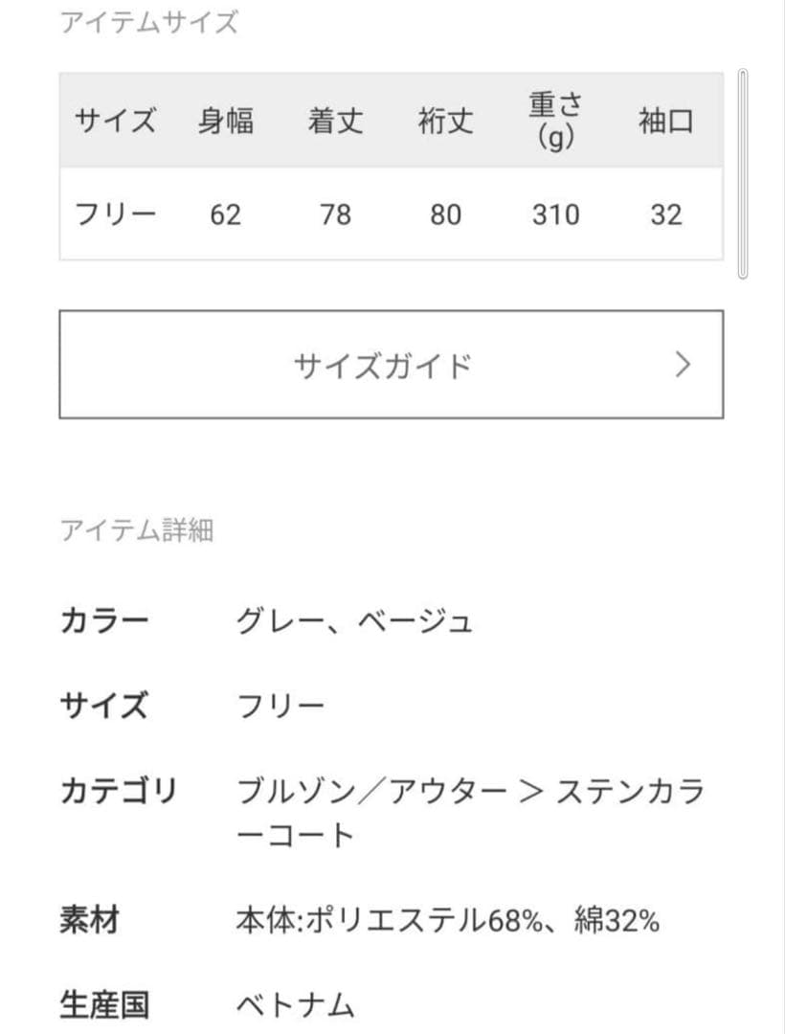
Task: Select the 重さ(g) column header
Action: point(556,121)
